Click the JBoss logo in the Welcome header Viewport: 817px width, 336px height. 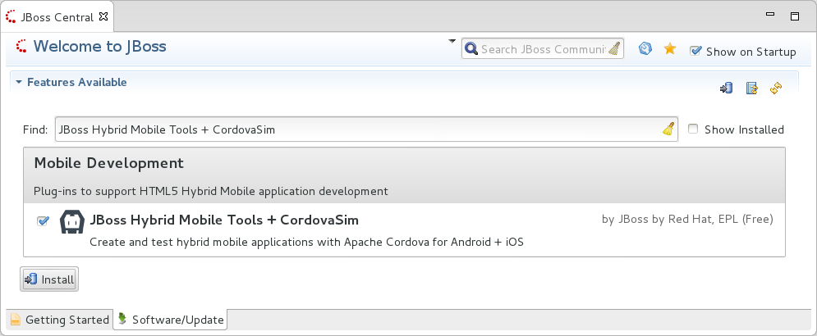pos(21,46)
